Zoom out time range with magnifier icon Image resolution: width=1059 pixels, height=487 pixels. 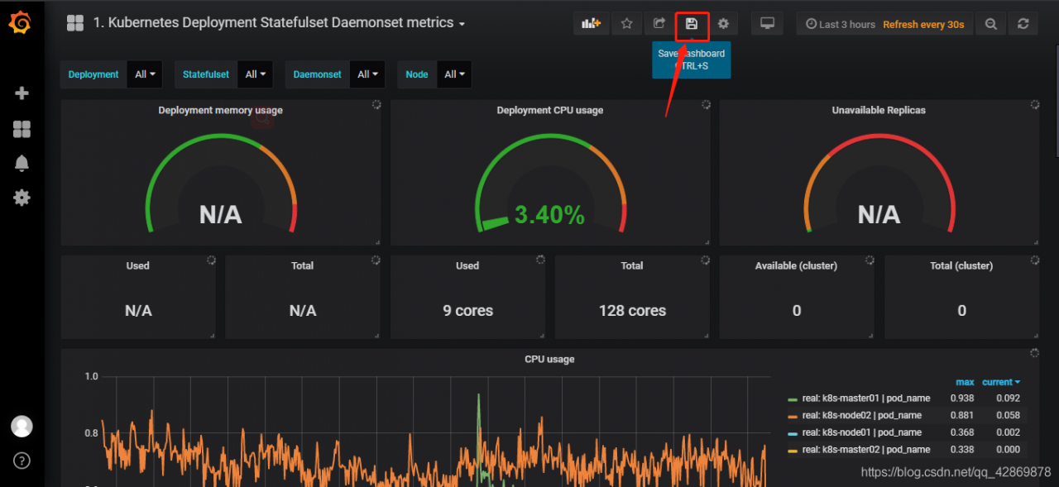[x=990, y=24]
